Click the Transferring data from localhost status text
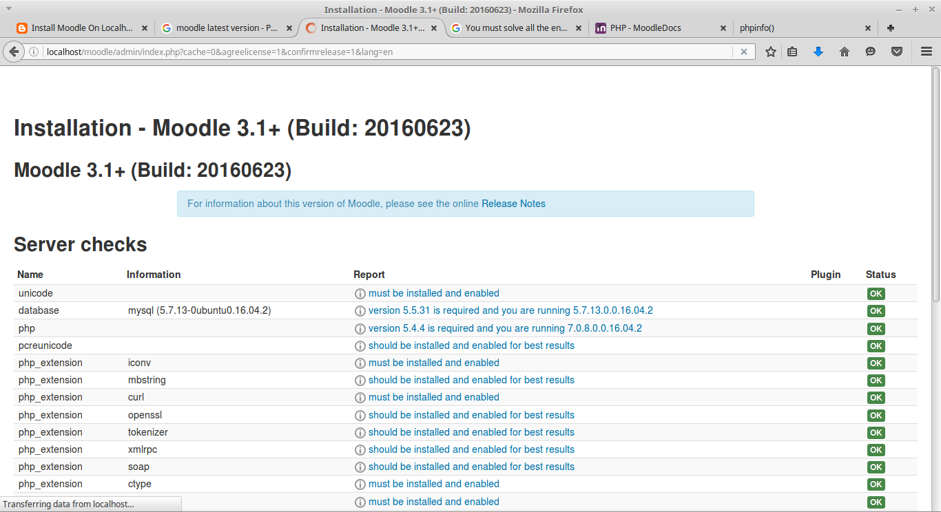 68,504
